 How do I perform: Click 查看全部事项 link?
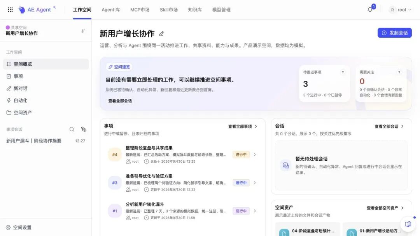coord(240,127)
